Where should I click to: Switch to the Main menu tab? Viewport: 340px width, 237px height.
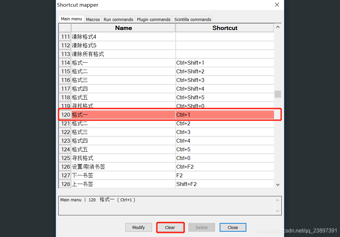[71, 19]
